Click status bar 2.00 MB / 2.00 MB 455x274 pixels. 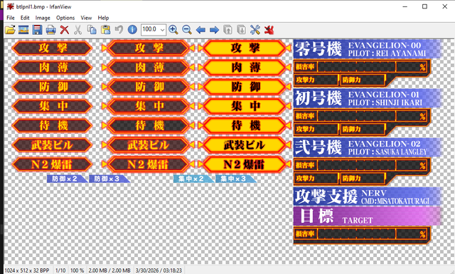point(109,270)
